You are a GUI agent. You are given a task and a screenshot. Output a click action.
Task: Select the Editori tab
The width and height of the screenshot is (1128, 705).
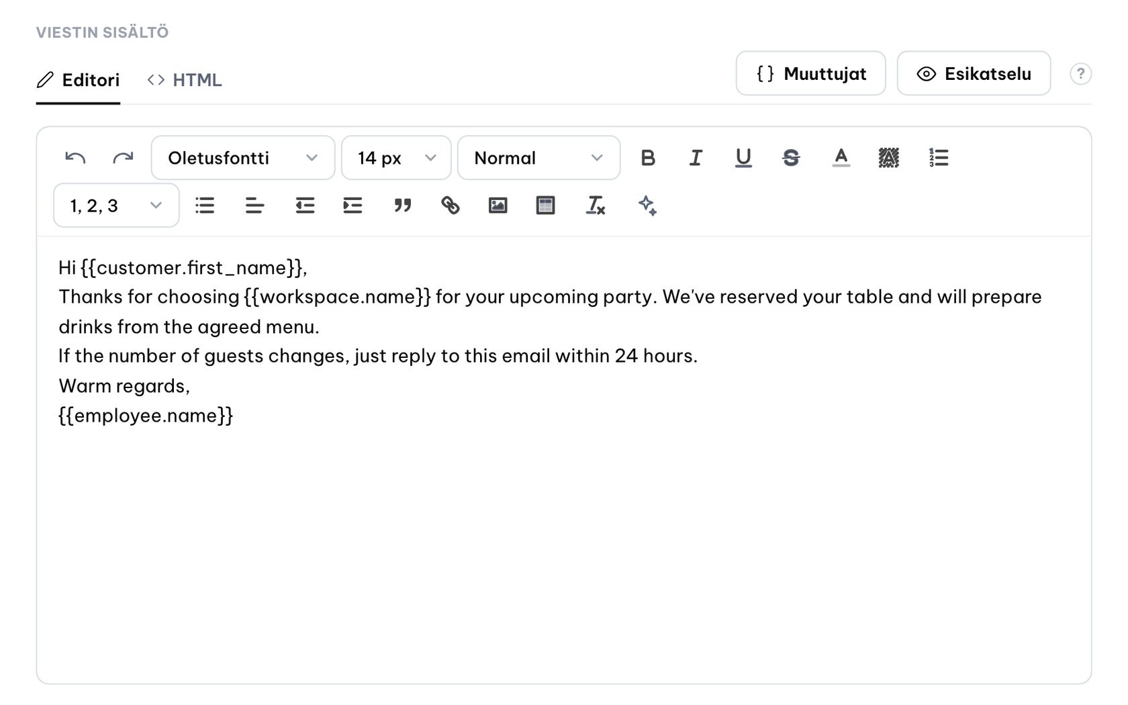click(78, 80)
